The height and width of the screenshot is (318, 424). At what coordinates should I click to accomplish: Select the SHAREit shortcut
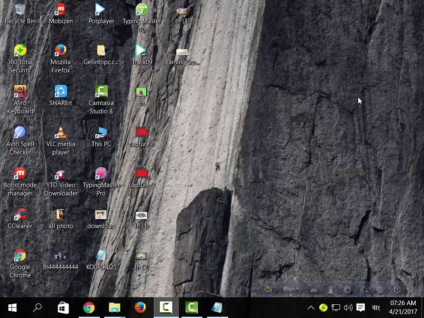click(61, 96)
